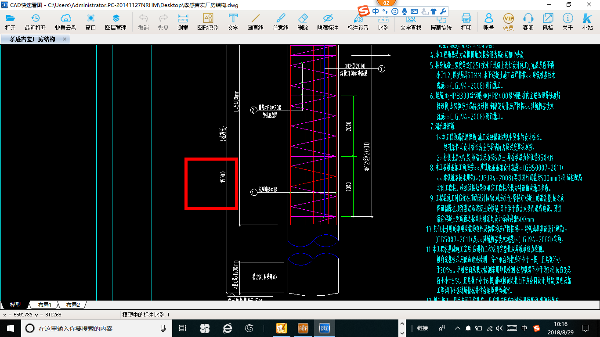Screen dimensions: 600x337
Task: Select the 画直线 line drawing tool
Action: 255,22
